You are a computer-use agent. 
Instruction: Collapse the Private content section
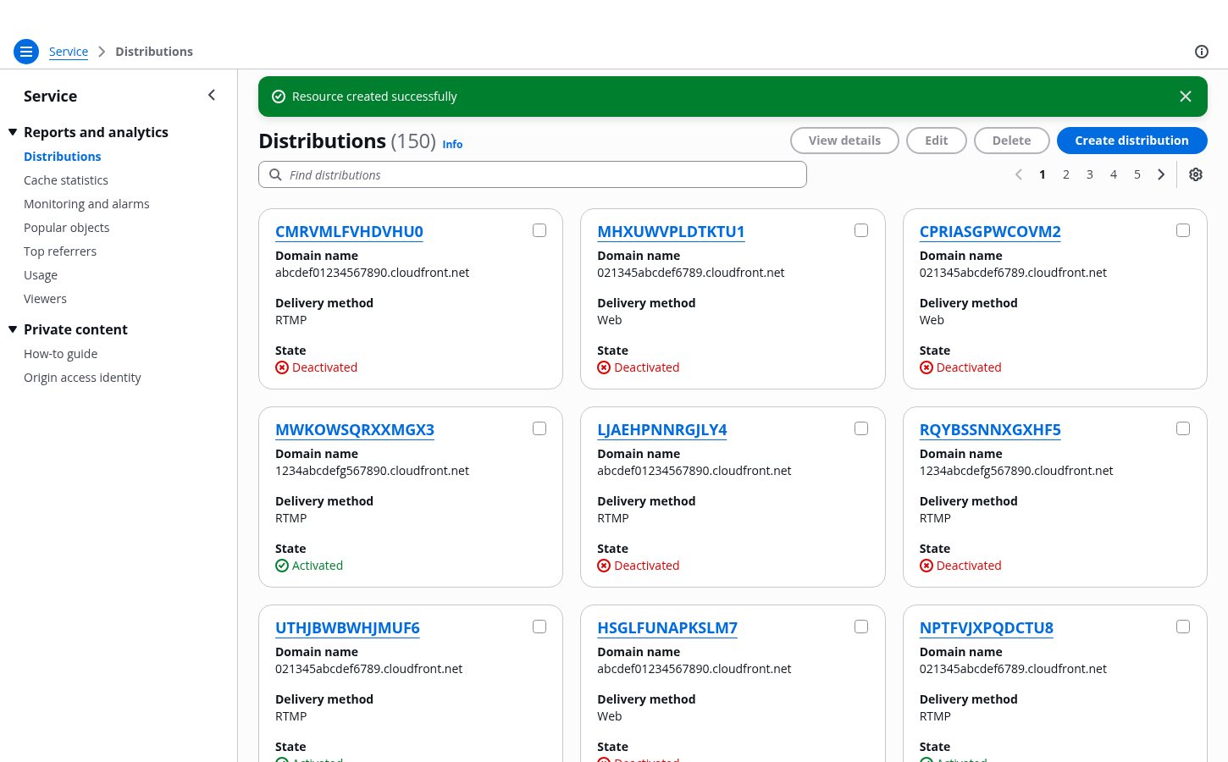pos(13,329)
